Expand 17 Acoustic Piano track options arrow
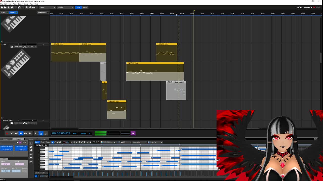This screenshot has height=181, width=323. point(36,123)
